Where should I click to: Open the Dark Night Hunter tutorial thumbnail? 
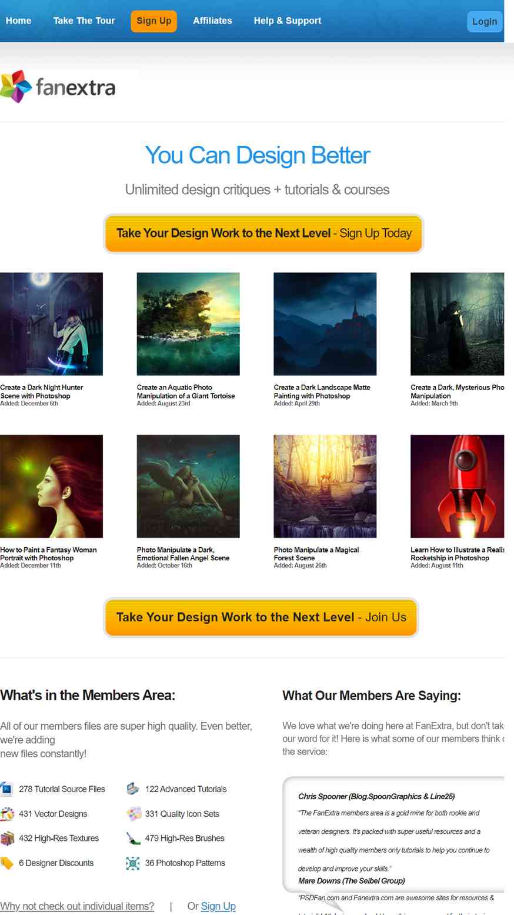click(x=51, y=324)
